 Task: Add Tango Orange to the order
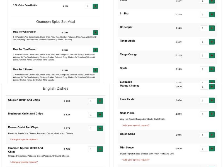212,55
